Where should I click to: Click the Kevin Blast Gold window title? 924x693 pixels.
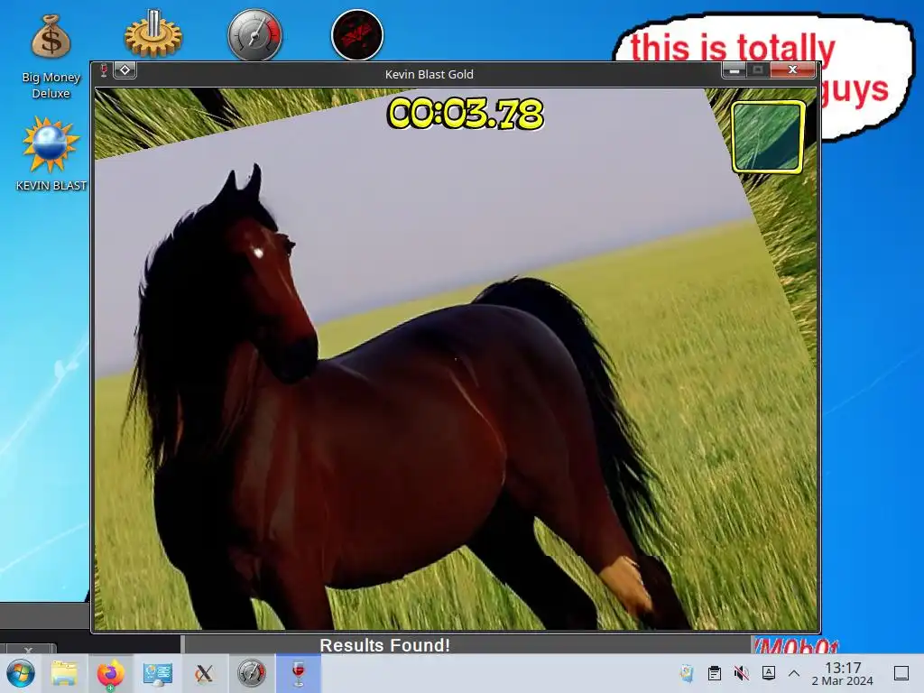click(429, 74)
